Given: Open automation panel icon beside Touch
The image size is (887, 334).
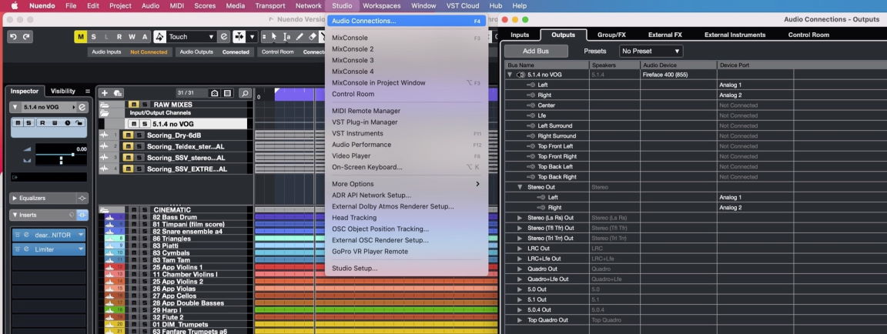Looking at the screenshot, I should point(160,37).
